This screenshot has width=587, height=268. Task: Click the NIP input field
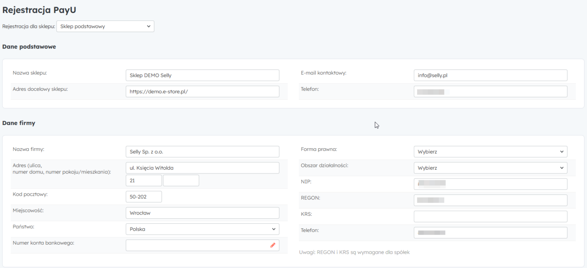click(x=490, y=184)
